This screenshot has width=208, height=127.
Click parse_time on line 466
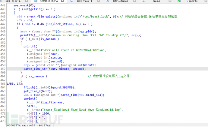click(x=69, y=95)
